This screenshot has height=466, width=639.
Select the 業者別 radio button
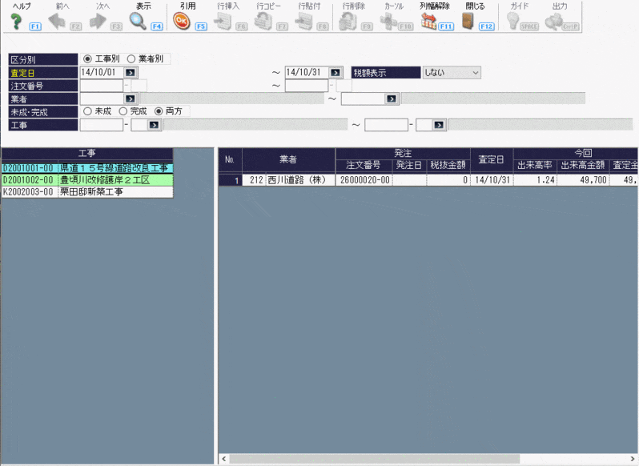(x=131, y=59)
